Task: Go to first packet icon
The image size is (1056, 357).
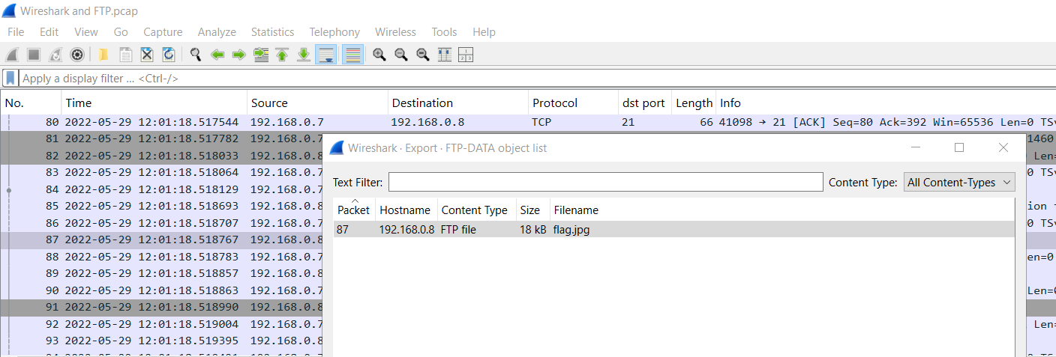Action: tap(282, 55)
